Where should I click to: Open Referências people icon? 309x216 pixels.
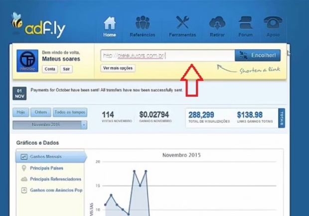pos(143,23)
